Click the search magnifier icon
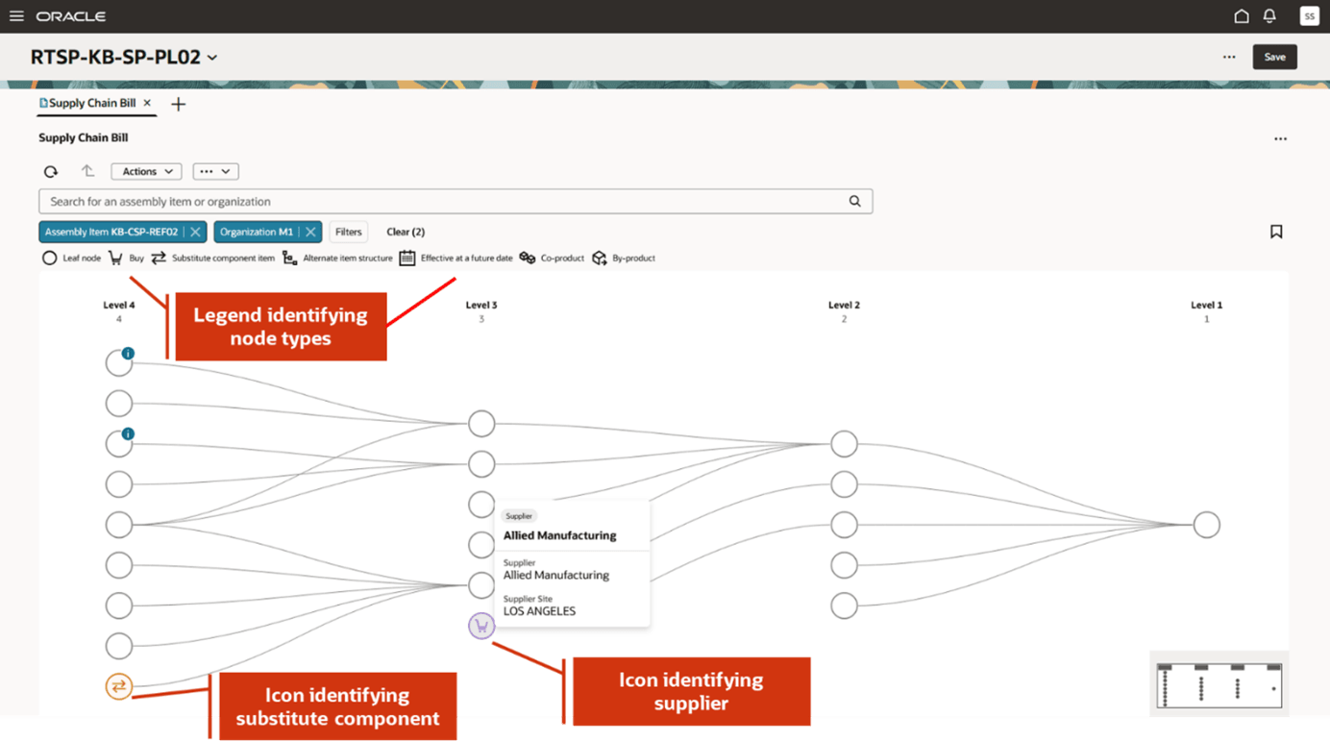The height and width of the screenshot is (741, 1330). 854,202
